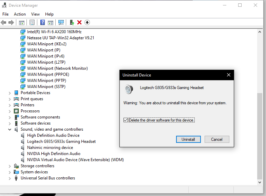Scan for hardware changes monitor icon
This screenshot has height=196, width=266.
(x=61, y=22)
